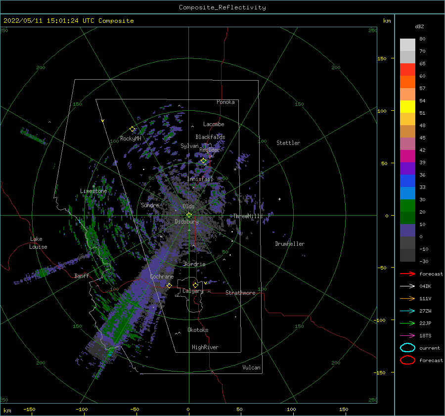445x416 pixels.
Task: Click the Innisfail city label
Action: (x=200, y=179)
